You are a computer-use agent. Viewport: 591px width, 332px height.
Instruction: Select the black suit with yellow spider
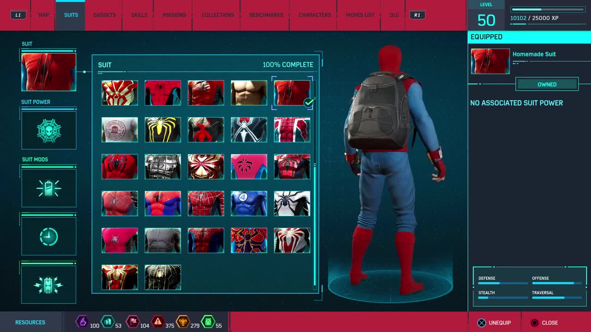pyautogui.click(x=163, y=130)
